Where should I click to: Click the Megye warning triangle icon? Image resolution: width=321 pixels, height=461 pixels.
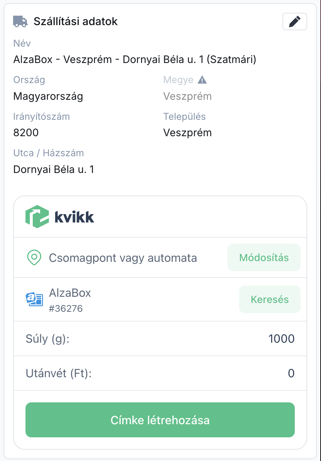[x=202, y=80]
